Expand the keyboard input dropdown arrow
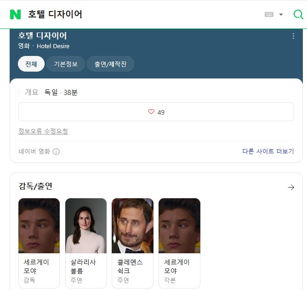 [281, 14]
